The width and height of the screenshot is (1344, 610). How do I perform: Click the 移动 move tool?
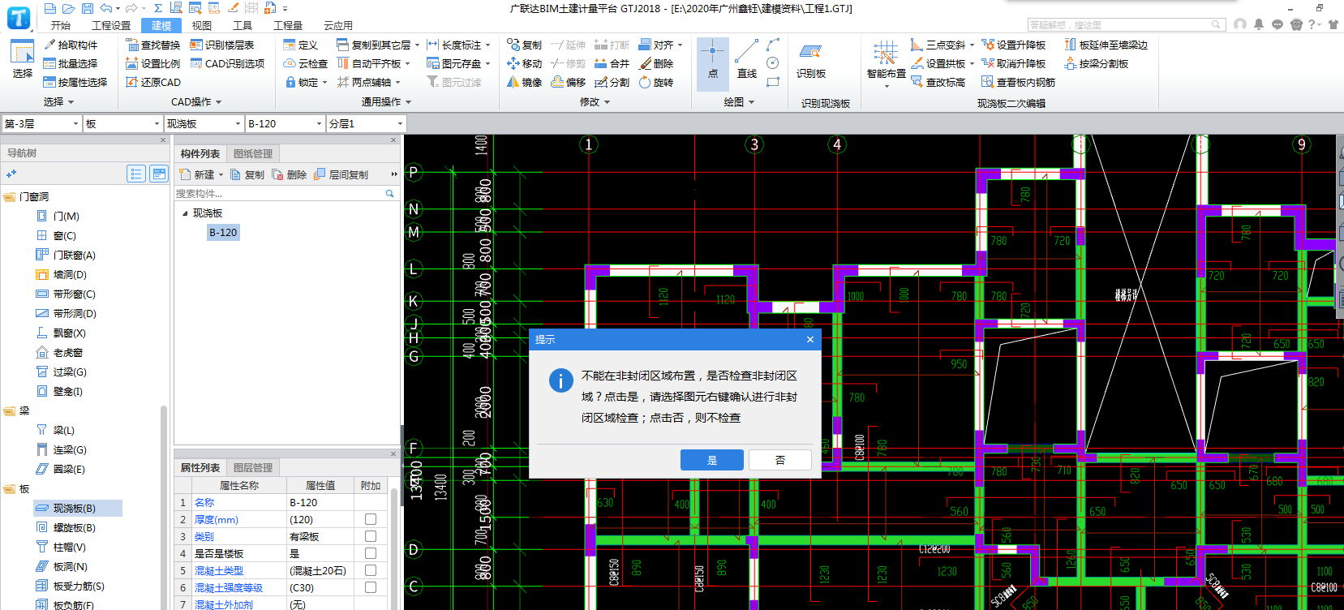coord(524,63)
